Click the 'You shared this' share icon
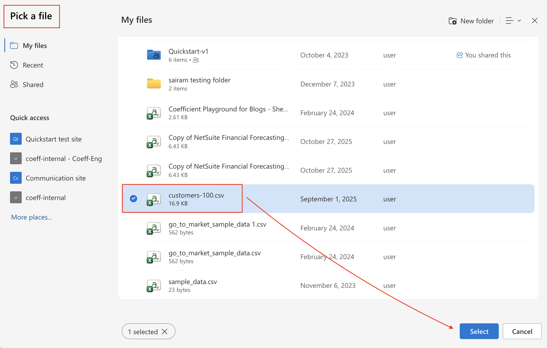The image size is (547, 348). pos(460,55)
